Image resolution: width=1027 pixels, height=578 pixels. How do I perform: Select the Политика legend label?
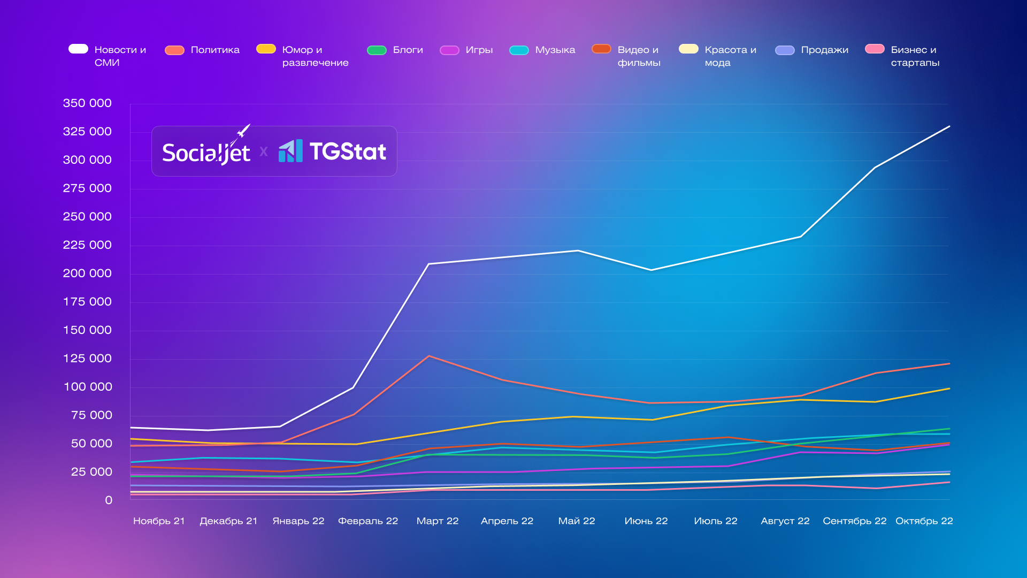tap(215, 50)
